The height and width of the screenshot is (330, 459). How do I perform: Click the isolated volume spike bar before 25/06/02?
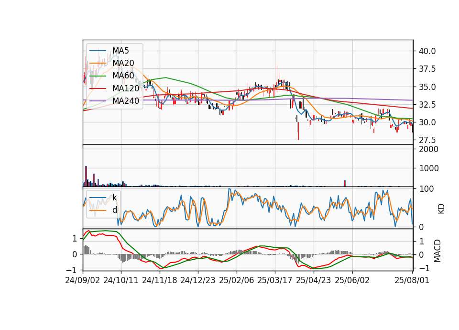point(345,183)
